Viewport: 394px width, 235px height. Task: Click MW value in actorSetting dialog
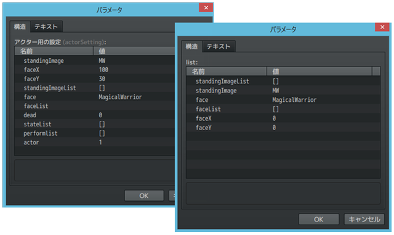pos(102,60)
